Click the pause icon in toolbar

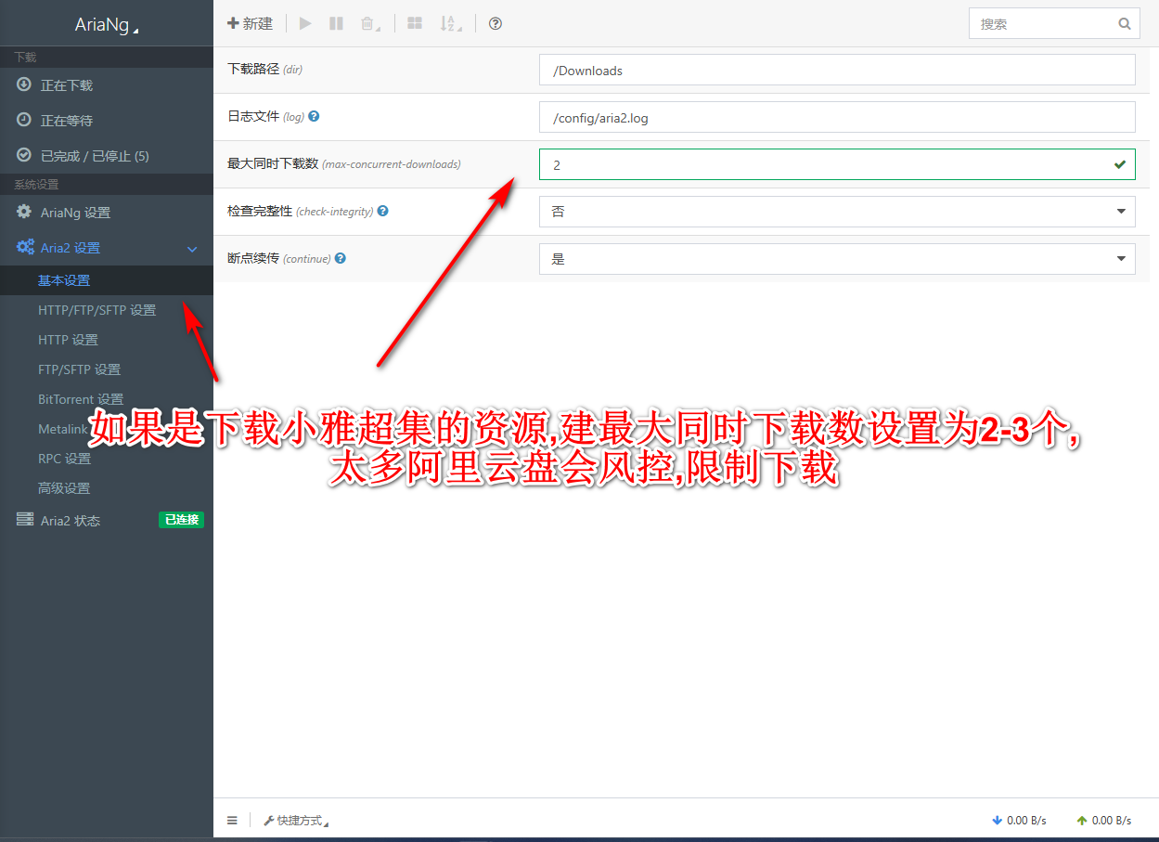click(336, 24)
